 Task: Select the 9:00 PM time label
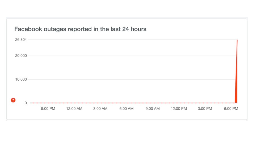point(48,109)
